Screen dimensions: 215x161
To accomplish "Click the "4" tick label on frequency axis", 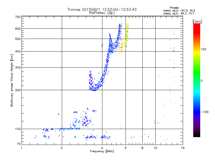I will [x=102, y=148].
